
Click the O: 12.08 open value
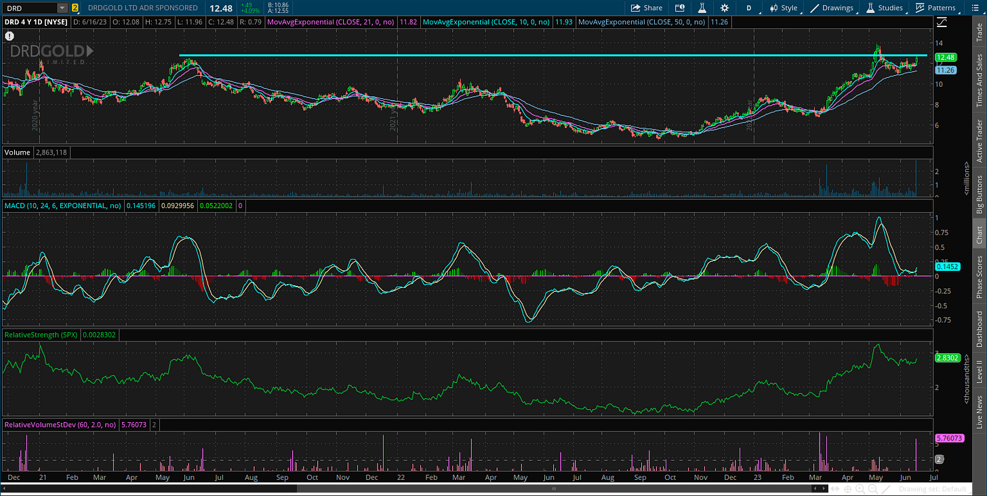coord(125,22)
